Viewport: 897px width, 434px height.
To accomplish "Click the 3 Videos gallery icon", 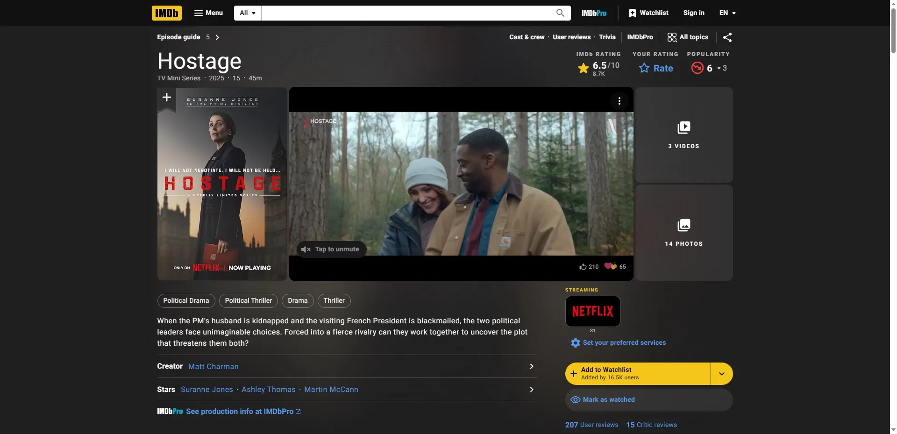I will [683, 127].
